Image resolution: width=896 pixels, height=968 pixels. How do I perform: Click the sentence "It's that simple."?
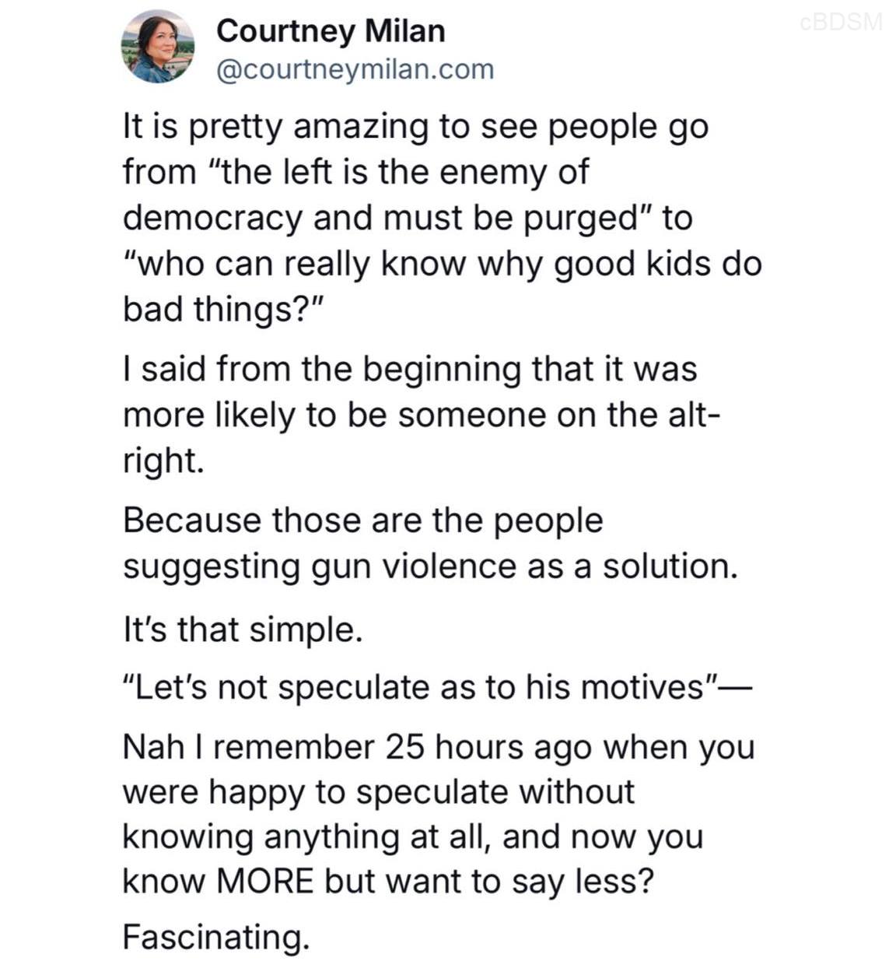[243, 629]
